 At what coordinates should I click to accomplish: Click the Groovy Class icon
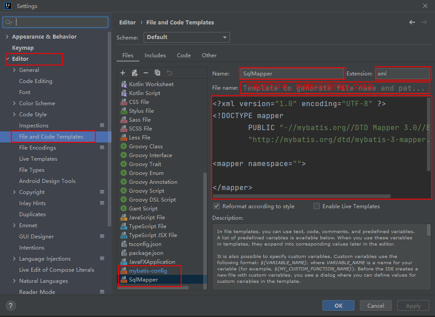pyautogui.click(x=124, y=146)
